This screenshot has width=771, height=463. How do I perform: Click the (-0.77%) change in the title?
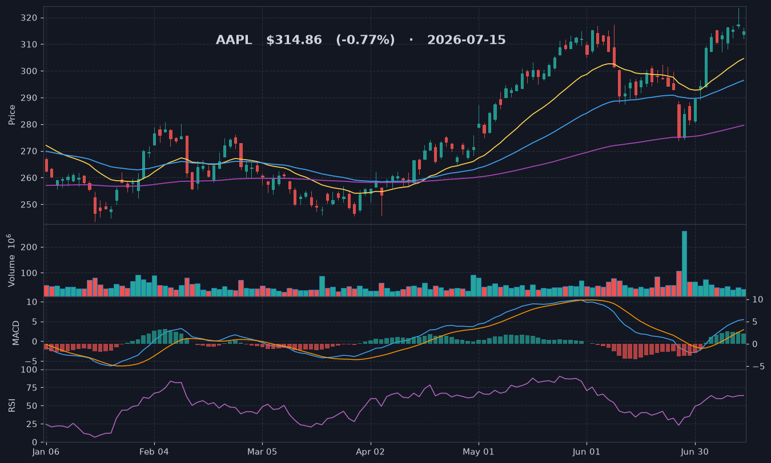coord(366,40)
